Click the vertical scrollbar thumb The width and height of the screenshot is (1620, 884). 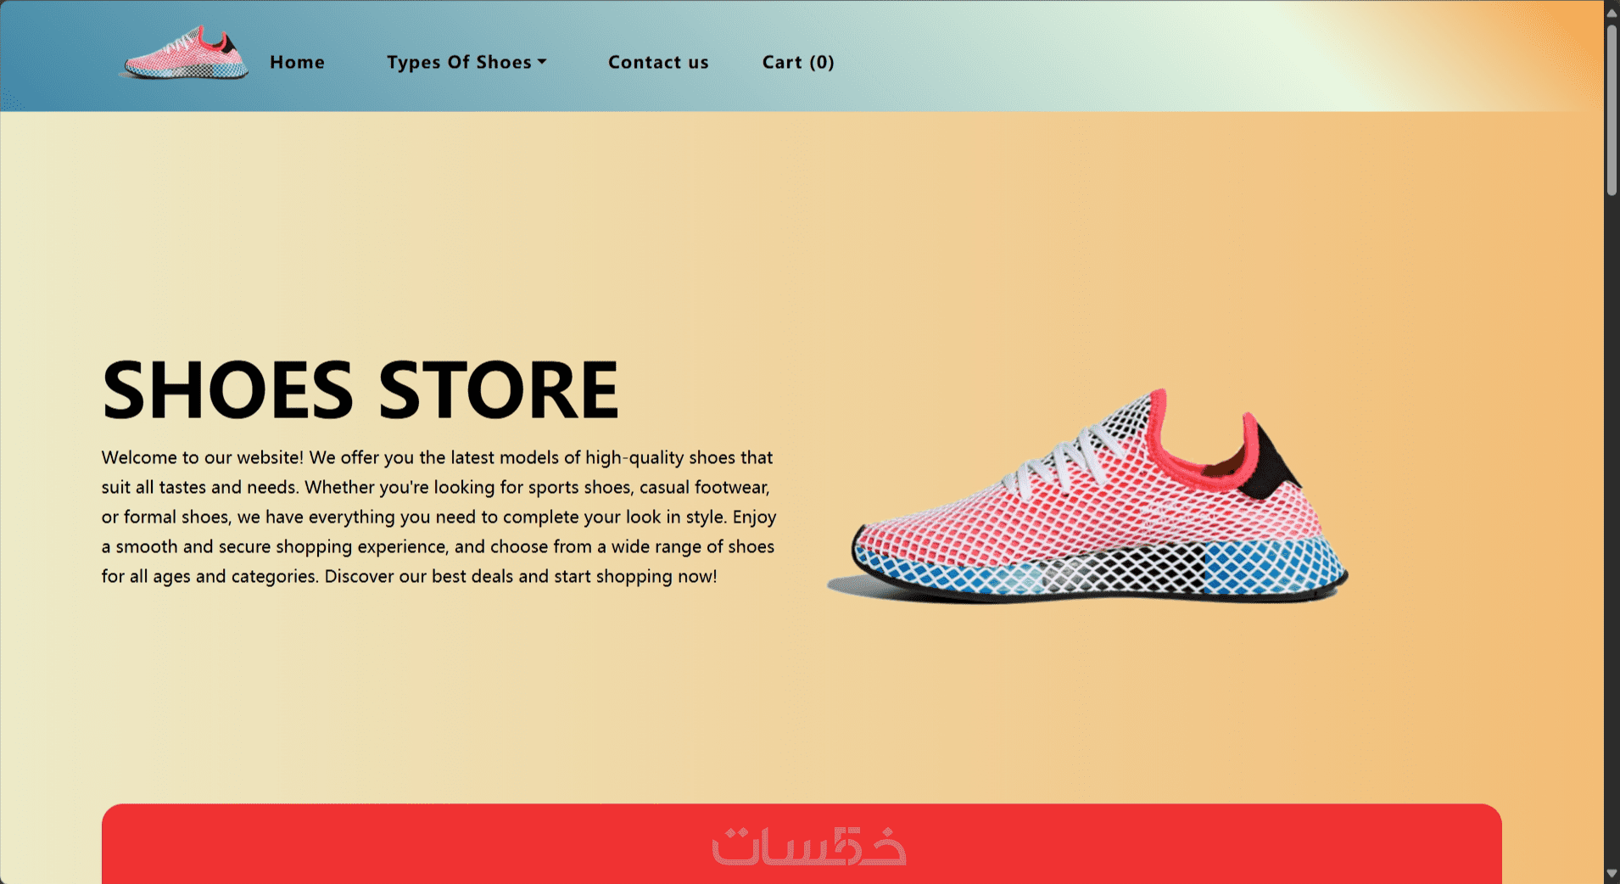pyautogui.click(x=1612, y=110)
